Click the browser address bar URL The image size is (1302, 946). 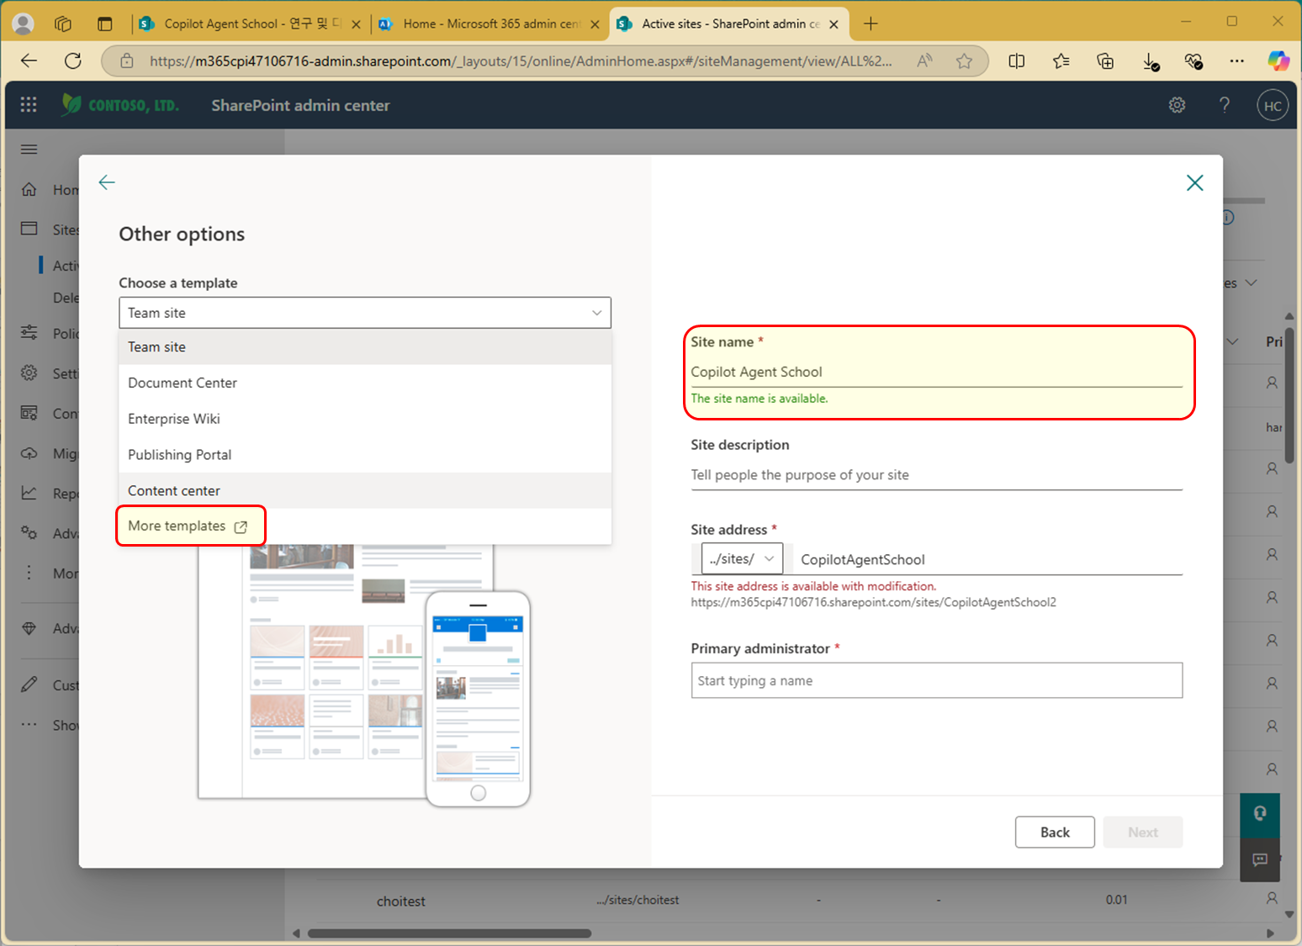click(x=521, y=61)
